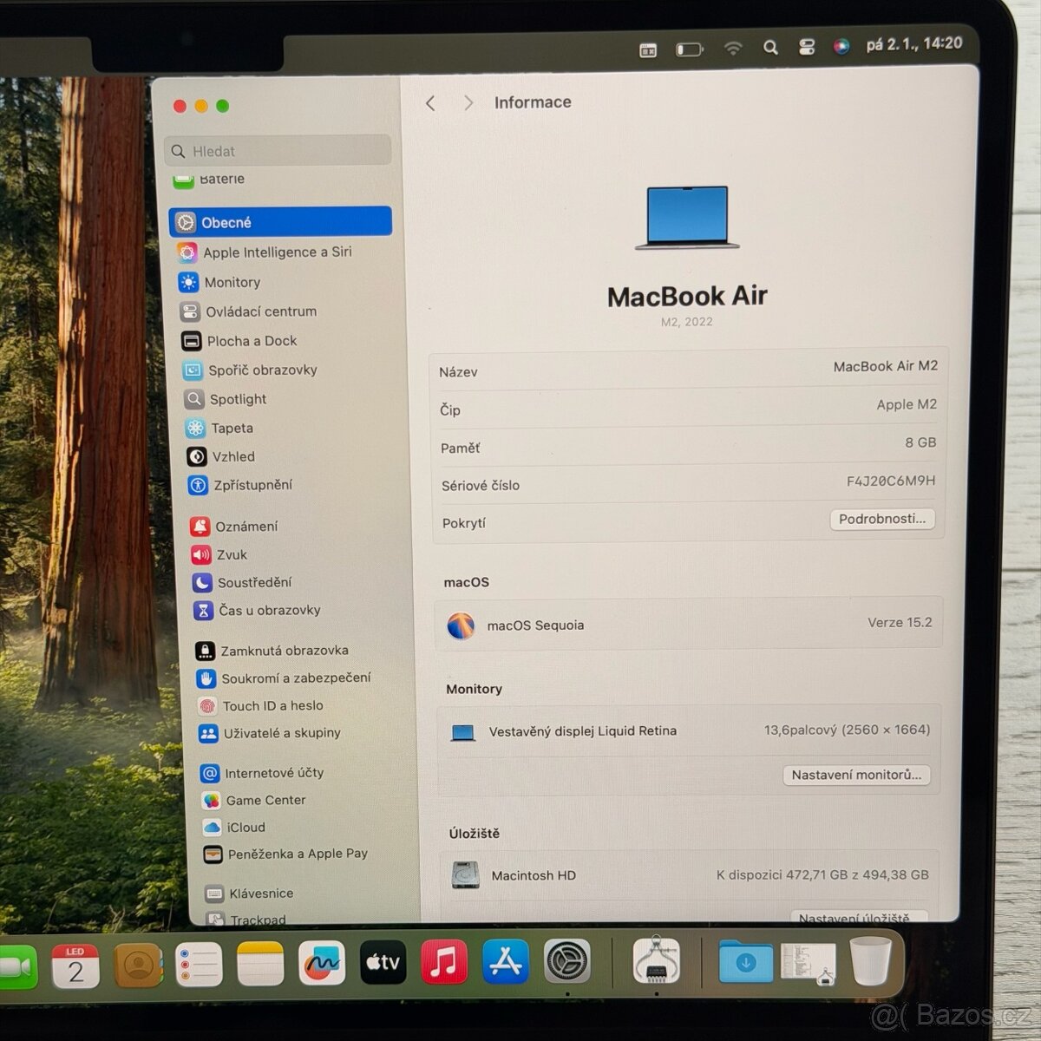
Task: Open Reminders from the Dock
Action: pyautogui.click(x=199, y=965)
